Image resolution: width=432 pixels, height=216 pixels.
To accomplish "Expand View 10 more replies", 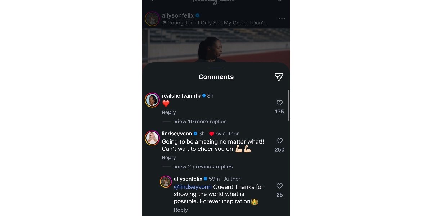I will tap(200, 122).
